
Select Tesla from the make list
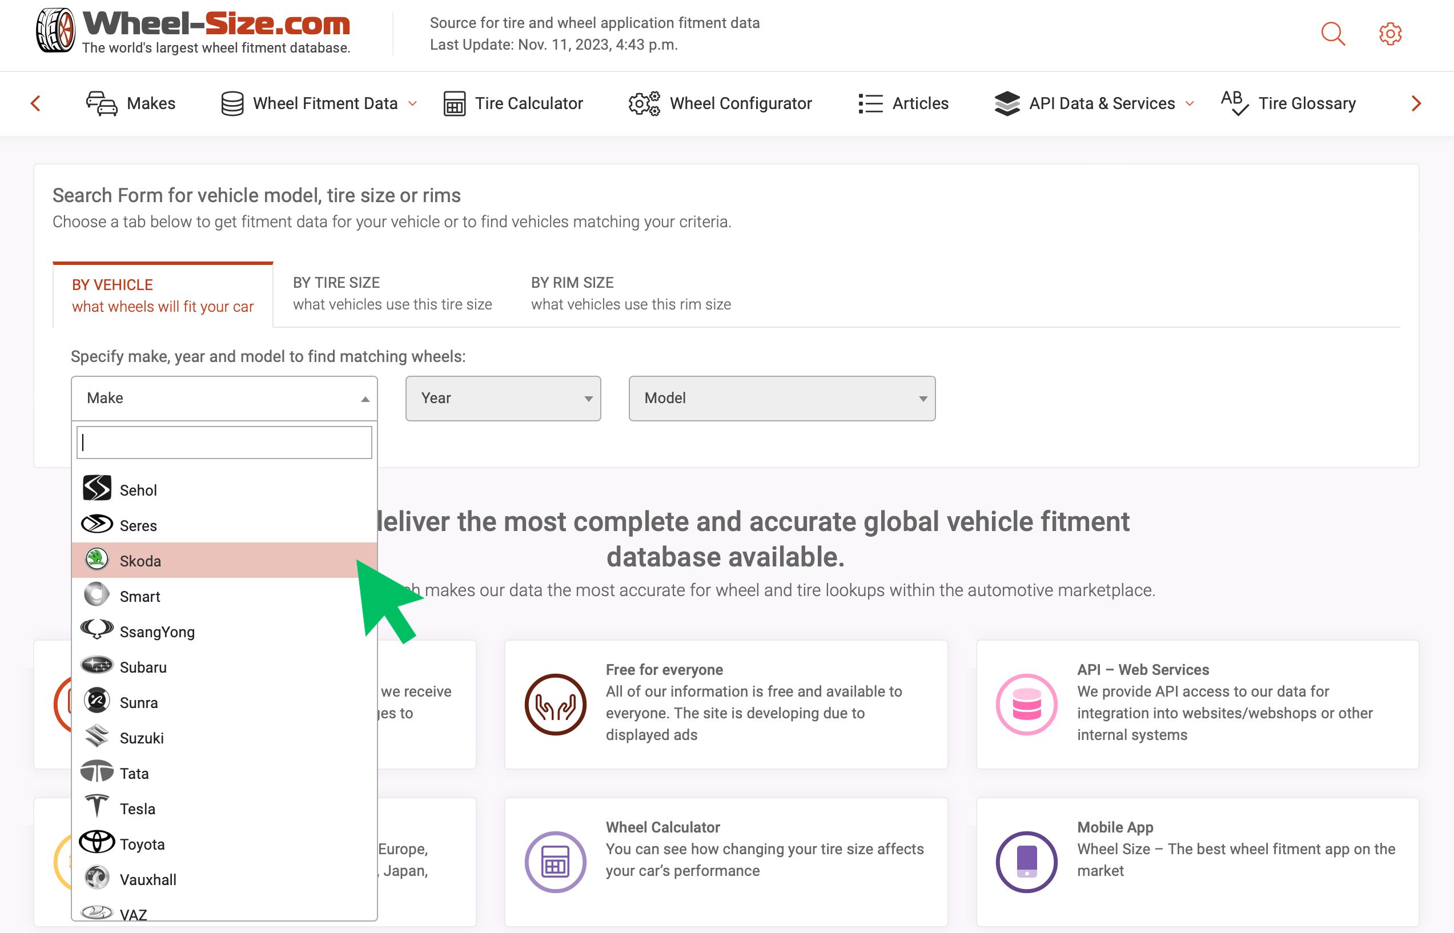click(x=224, y=808)
